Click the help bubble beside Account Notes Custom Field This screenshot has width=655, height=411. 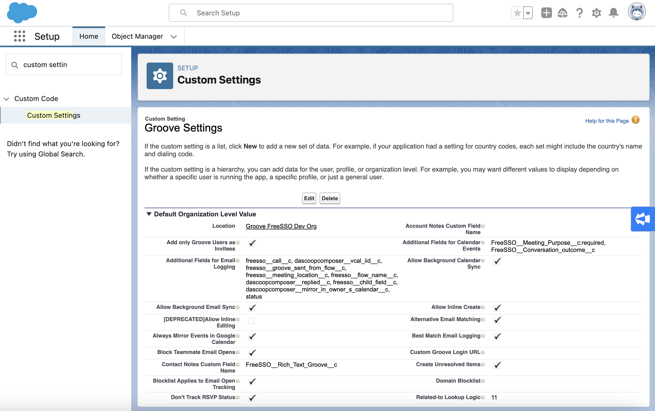(x=483, y=226)
